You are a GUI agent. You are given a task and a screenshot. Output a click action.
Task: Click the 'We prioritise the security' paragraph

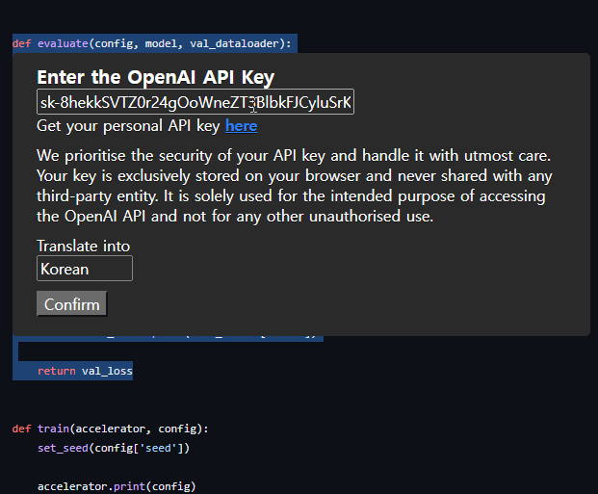click(294, 186)
